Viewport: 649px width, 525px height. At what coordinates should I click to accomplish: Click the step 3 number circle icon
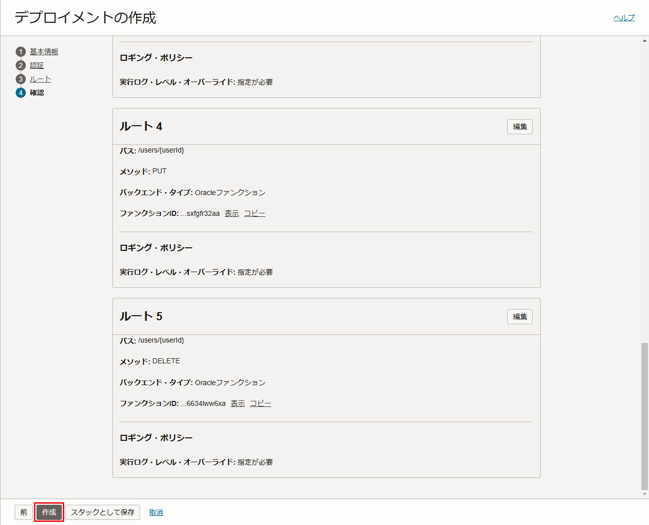tap(21, 79)
